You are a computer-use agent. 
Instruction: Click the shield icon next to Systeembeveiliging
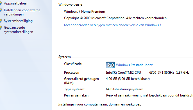click(x=1, y=21)
